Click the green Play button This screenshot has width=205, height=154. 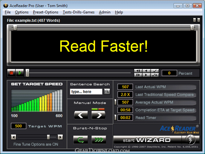coord(20,73)
